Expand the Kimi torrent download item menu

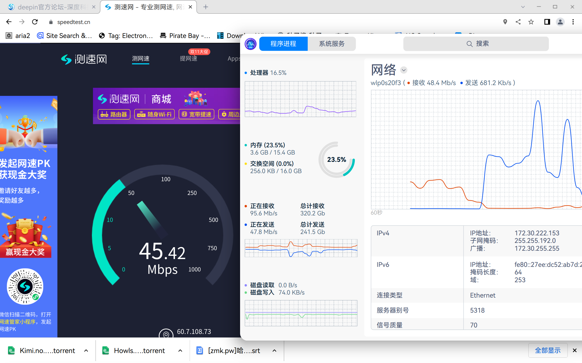[86, 350]
